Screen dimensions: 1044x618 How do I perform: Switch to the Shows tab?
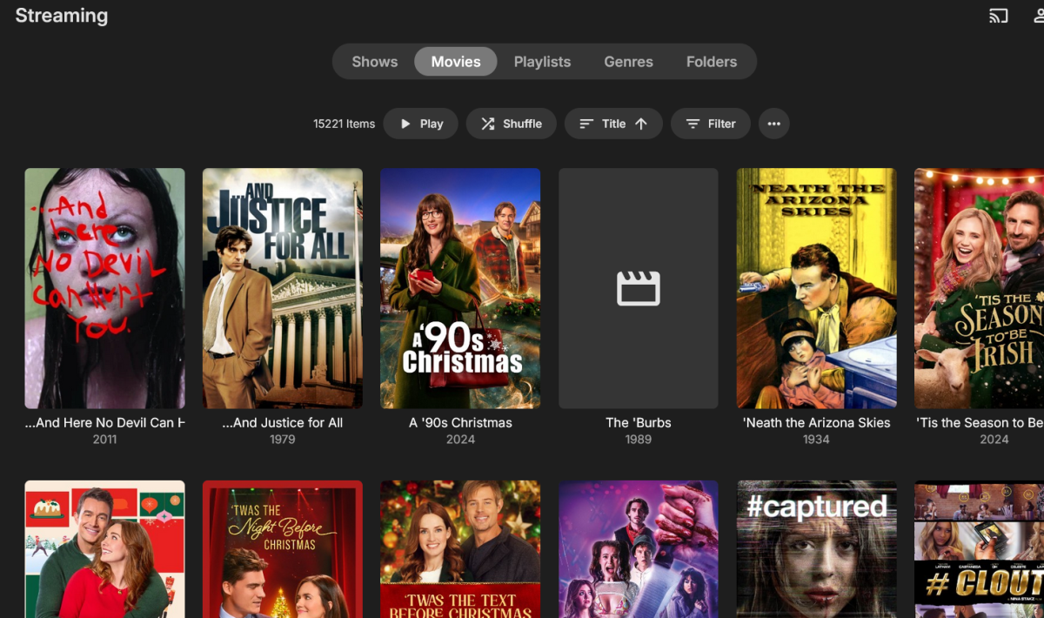[375, 62]
